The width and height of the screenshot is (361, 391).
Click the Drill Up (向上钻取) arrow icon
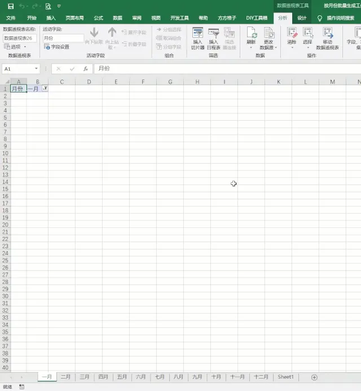[x=112, y=33]
